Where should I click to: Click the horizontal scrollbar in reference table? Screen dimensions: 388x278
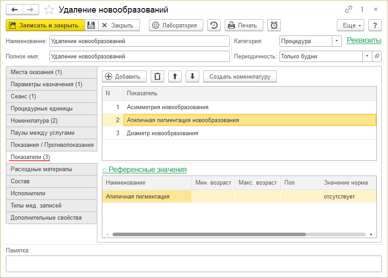pos(209,234)
